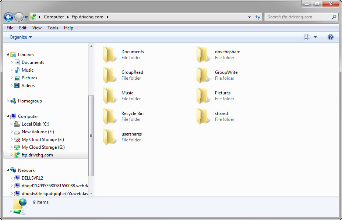
Task: Click the Change your view icon
Action: coord(307,37)
